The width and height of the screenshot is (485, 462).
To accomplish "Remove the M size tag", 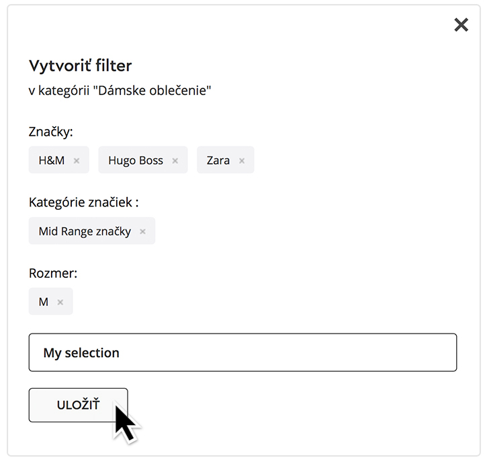I will [60, 302].
